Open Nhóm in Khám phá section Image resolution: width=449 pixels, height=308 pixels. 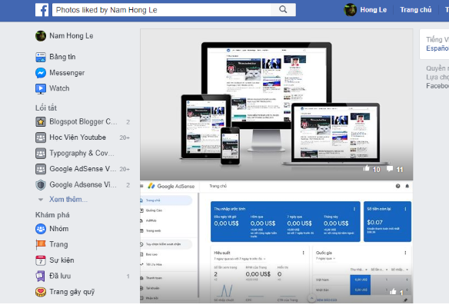tap(59, 229)
